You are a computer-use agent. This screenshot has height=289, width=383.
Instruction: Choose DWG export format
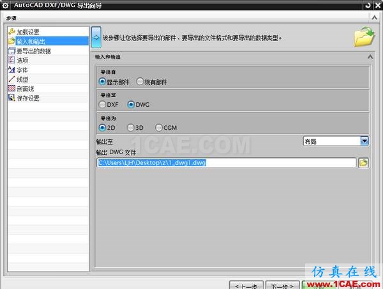coord(131,104)
